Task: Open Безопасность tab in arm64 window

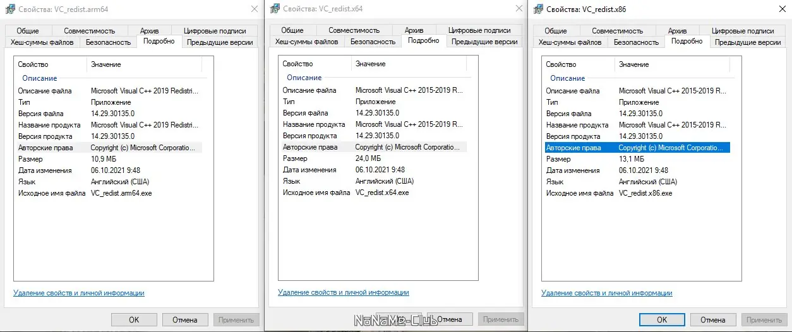Action: click(x=108, y=42)
